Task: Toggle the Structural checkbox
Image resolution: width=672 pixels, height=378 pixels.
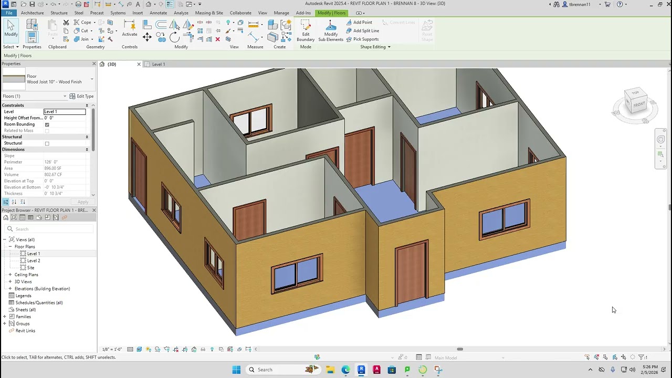Action: [x=47, y=143]
